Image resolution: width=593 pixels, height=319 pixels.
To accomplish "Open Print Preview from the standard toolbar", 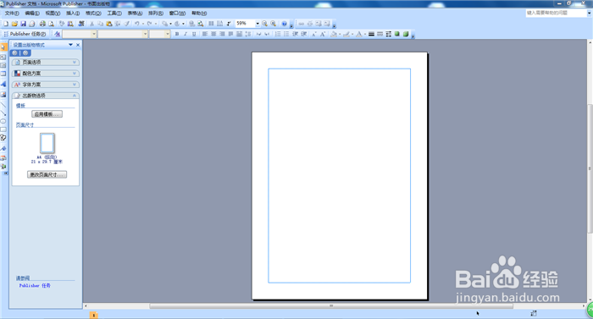I will [51, 24].
